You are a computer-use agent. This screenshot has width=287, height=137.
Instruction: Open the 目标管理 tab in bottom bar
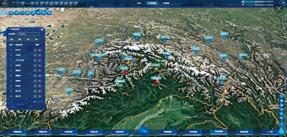(218, 131)
